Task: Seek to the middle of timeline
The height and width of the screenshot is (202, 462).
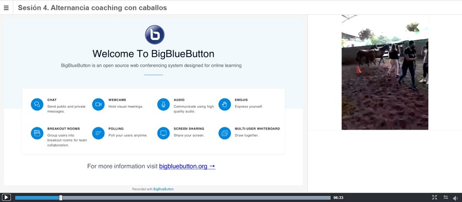Action: click(173, 198)
